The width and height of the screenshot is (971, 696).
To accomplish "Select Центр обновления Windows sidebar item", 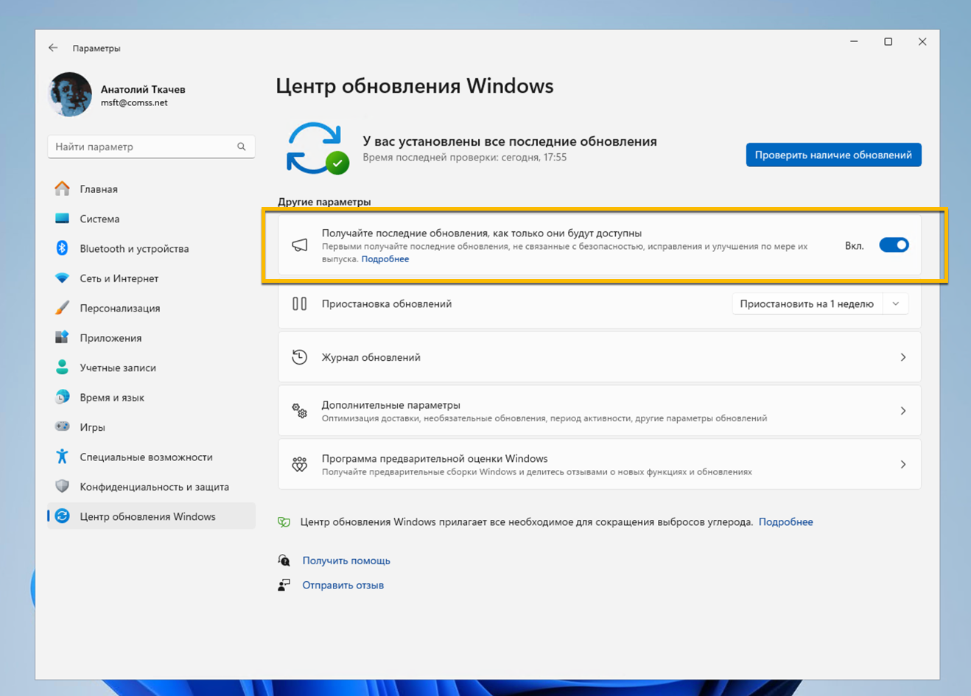I will pyautogui.click(x=151, y=516).
